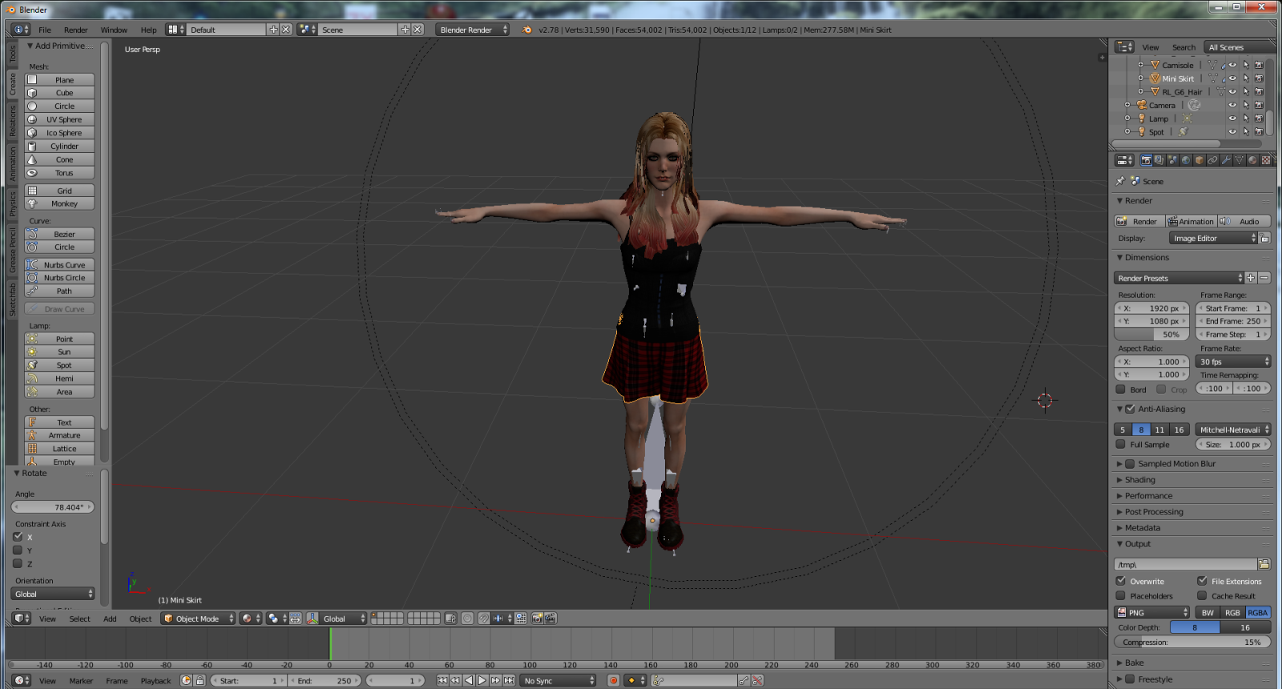
Task: Click the auto keyframe record button
Action: (613, 680)
